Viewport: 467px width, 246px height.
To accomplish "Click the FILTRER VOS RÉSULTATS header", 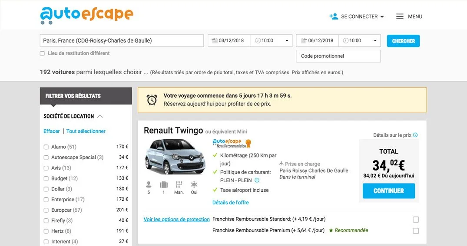I will (x=86, y=96).
